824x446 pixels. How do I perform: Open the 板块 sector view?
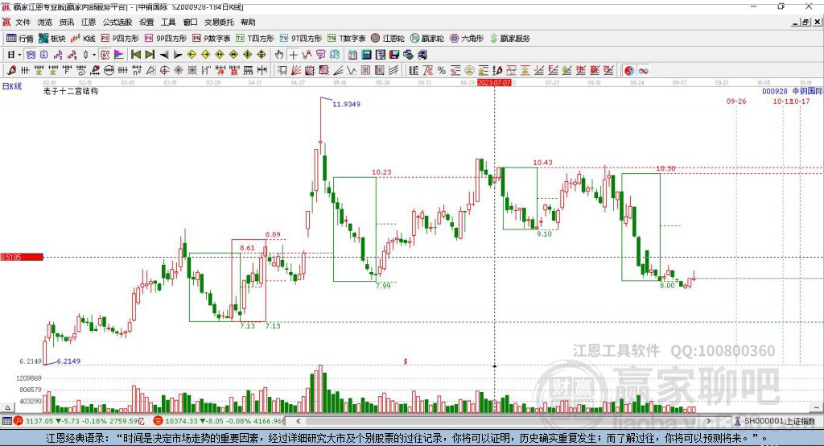coord(52,39)
